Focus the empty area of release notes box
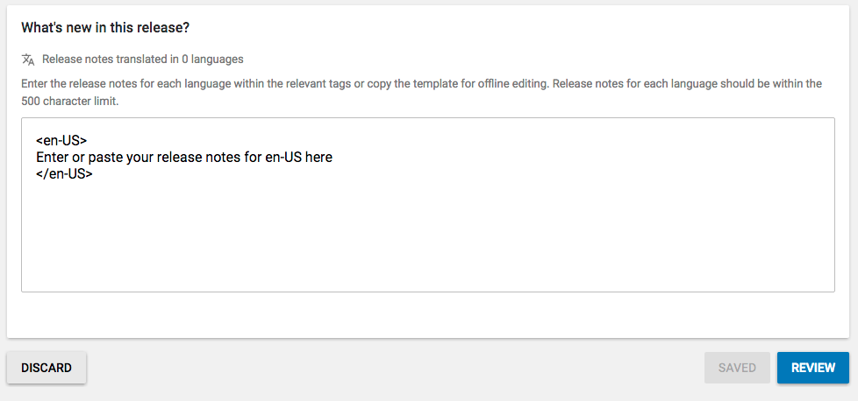Screen dimensions: 858x401 coord(427,236)
